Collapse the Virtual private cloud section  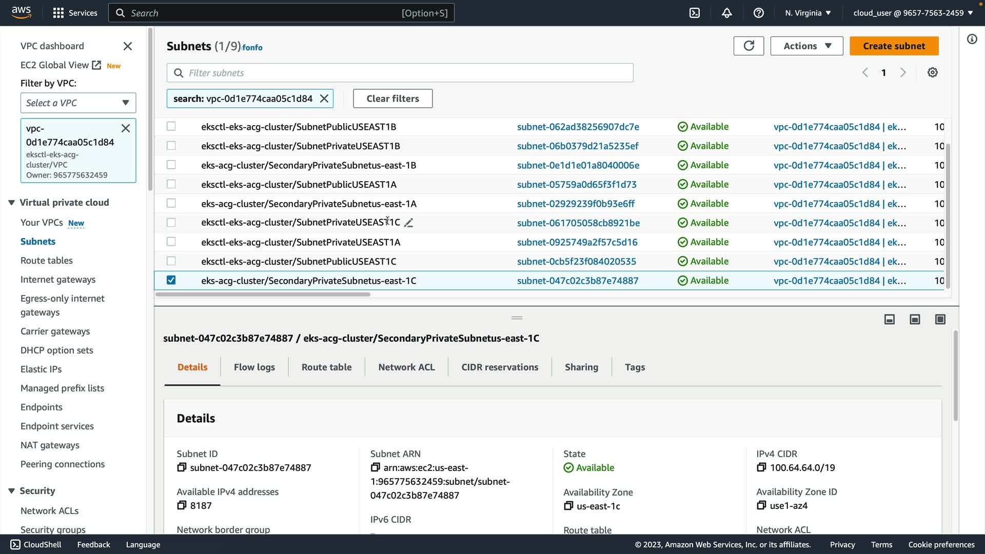click(11, 203)
